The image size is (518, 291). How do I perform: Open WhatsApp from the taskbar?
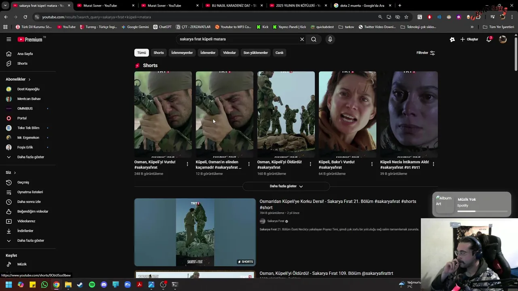pos(45,285)
